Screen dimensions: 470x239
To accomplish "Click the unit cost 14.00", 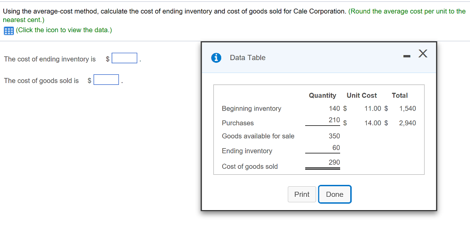I will coord(373,123).
